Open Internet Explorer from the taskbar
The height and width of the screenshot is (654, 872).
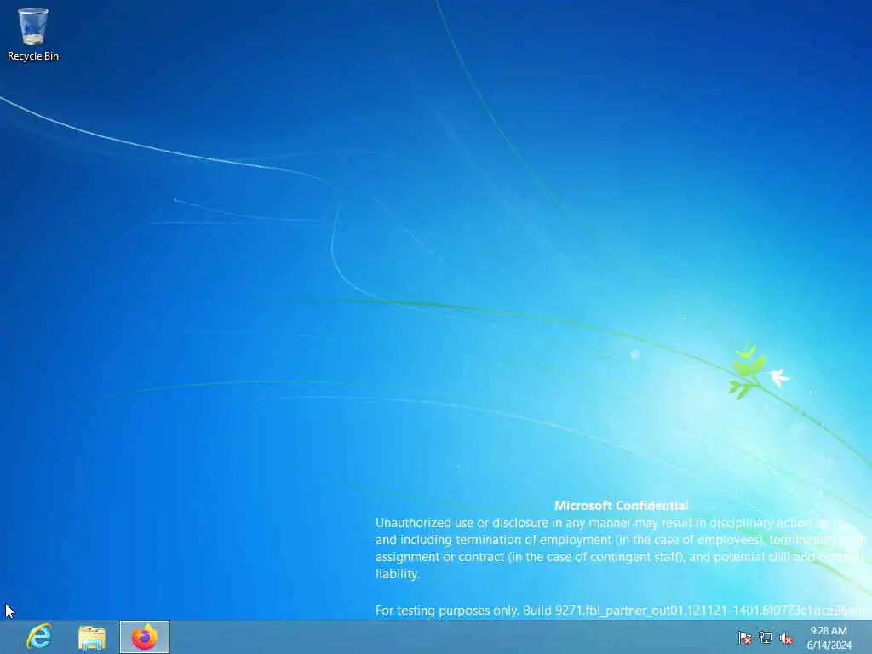click(x=39, y=637)
